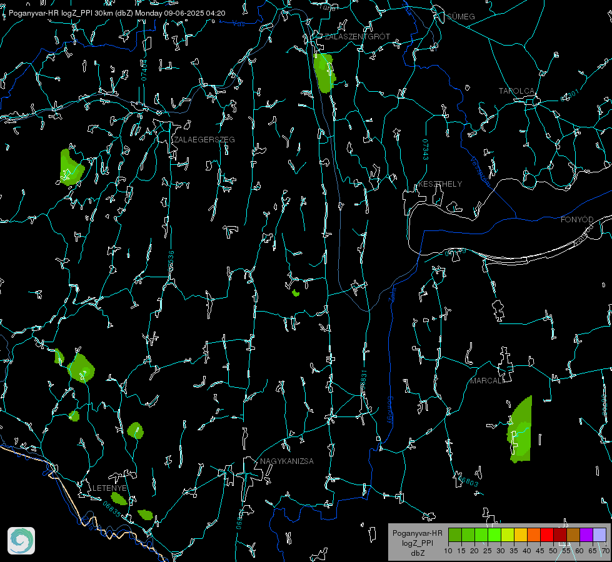Viewport: 612px width, 562px height.
Task: Click the radar echo west of Zalaegerszeg
Action: pyautogui.click(x=71, y=167)
